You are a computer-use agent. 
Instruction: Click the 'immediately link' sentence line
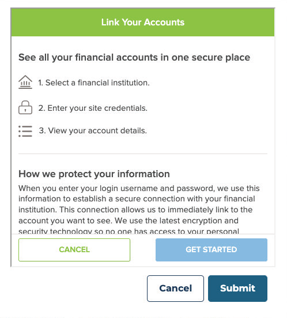coord(135,209)
